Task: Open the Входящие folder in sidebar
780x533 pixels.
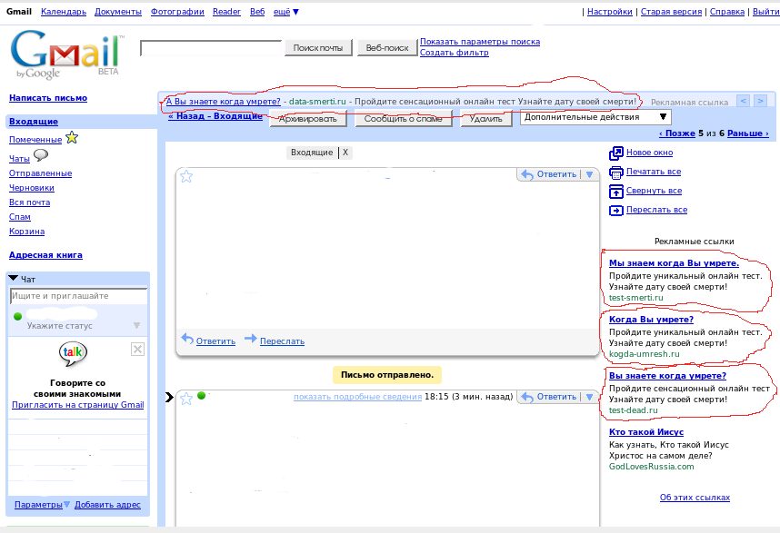Action: click(34, 121)
